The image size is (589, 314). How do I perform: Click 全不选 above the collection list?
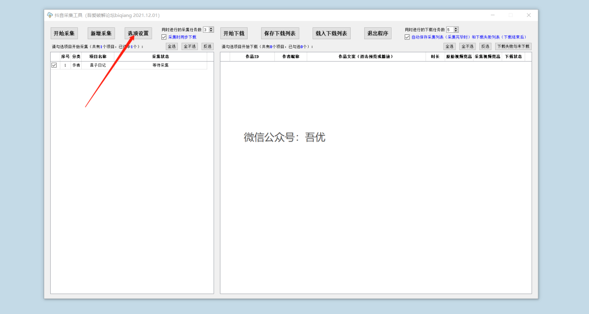(190, 46)
